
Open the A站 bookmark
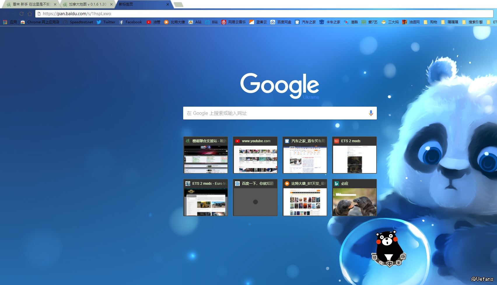(195, 22)
